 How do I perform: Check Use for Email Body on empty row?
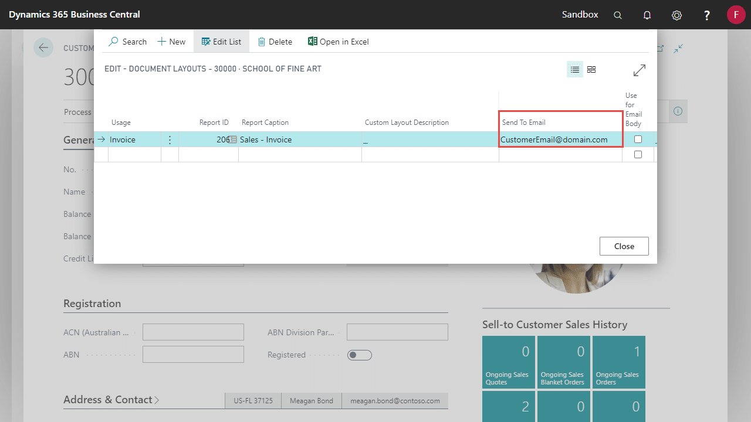(638, 155)
